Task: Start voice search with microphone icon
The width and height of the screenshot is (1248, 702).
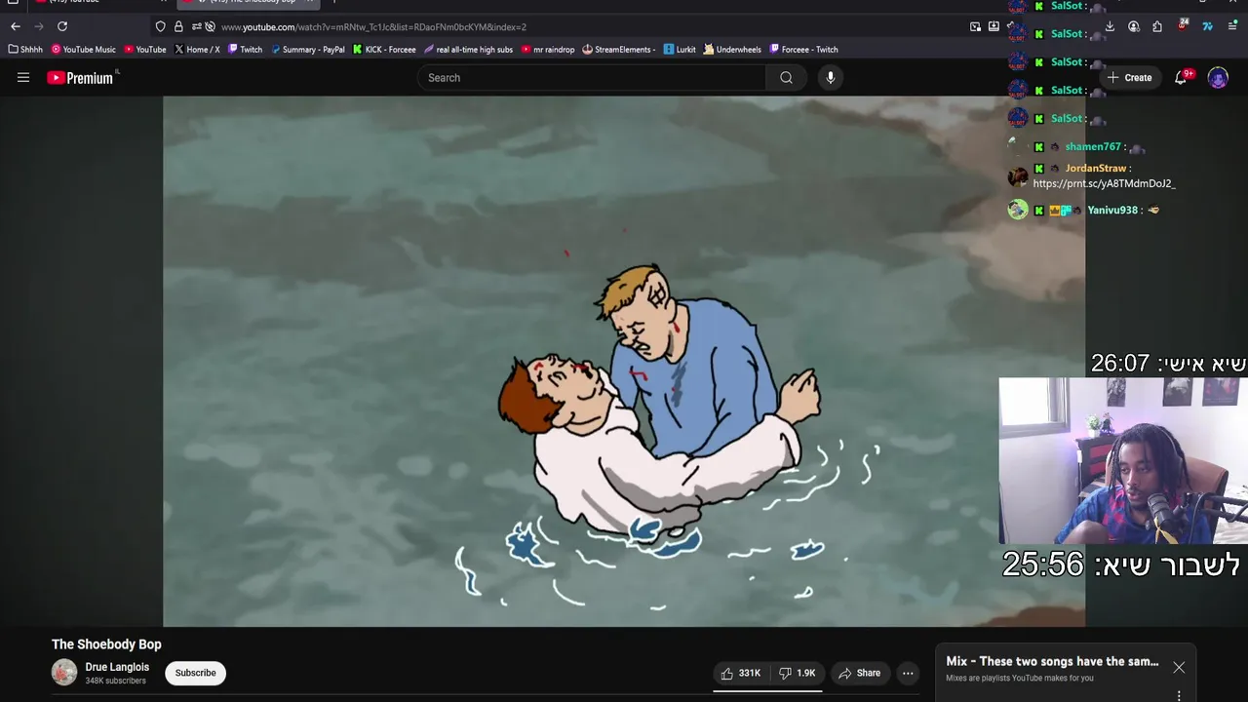Action: click(x=831, y=78)
